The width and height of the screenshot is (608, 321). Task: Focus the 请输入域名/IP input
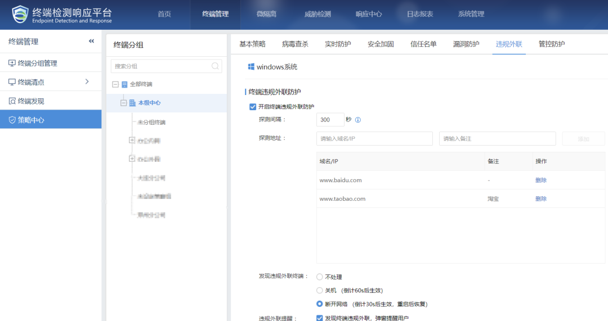point(374,139)
